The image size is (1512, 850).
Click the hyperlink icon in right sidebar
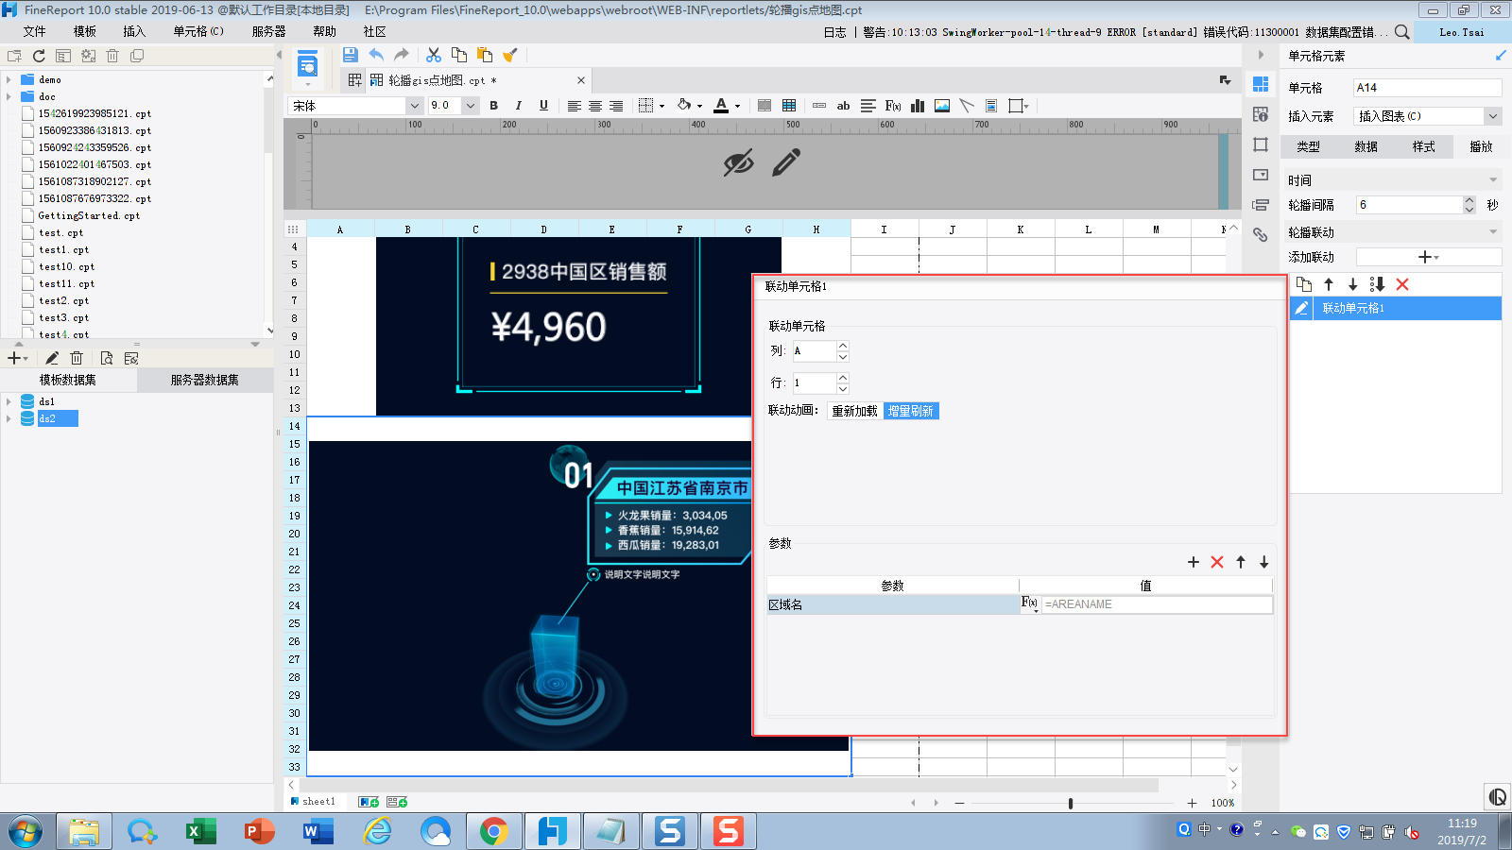1261,234
